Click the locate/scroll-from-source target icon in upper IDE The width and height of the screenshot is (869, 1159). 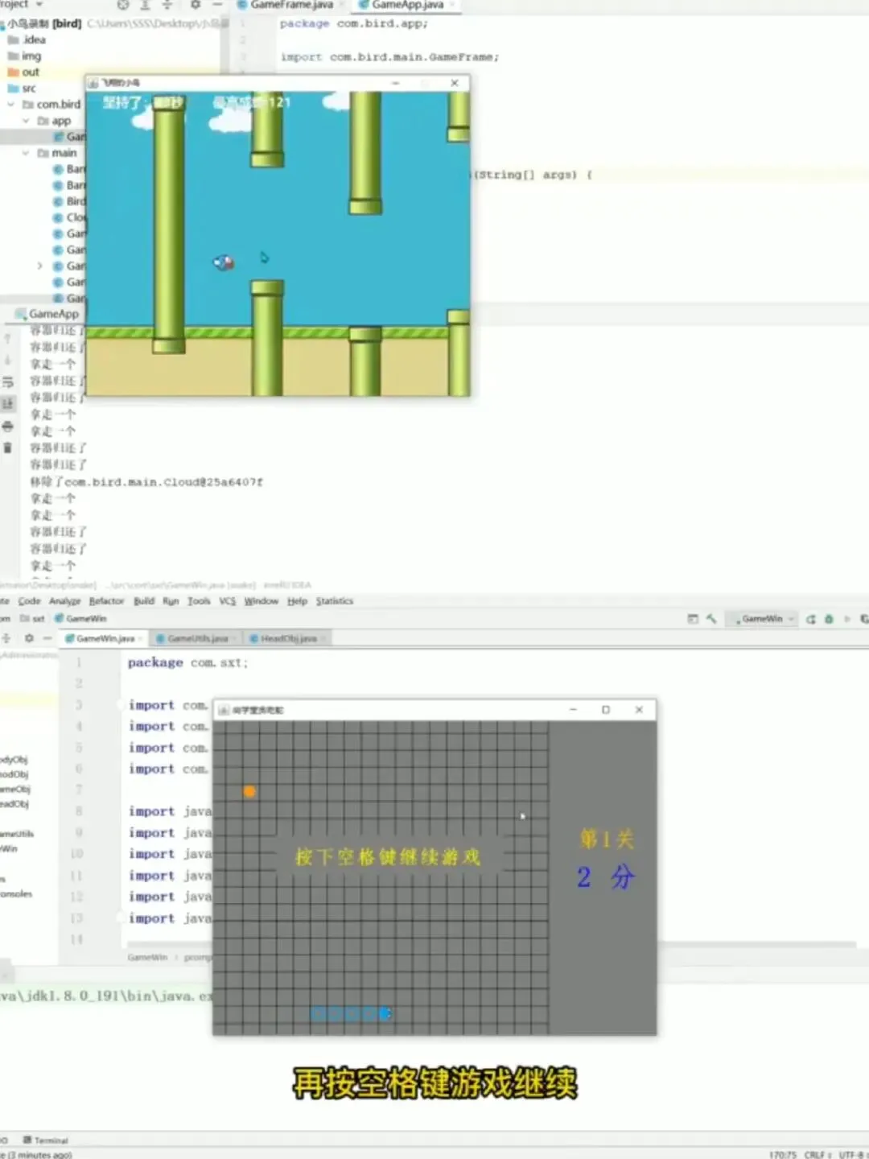pos(123,5)
